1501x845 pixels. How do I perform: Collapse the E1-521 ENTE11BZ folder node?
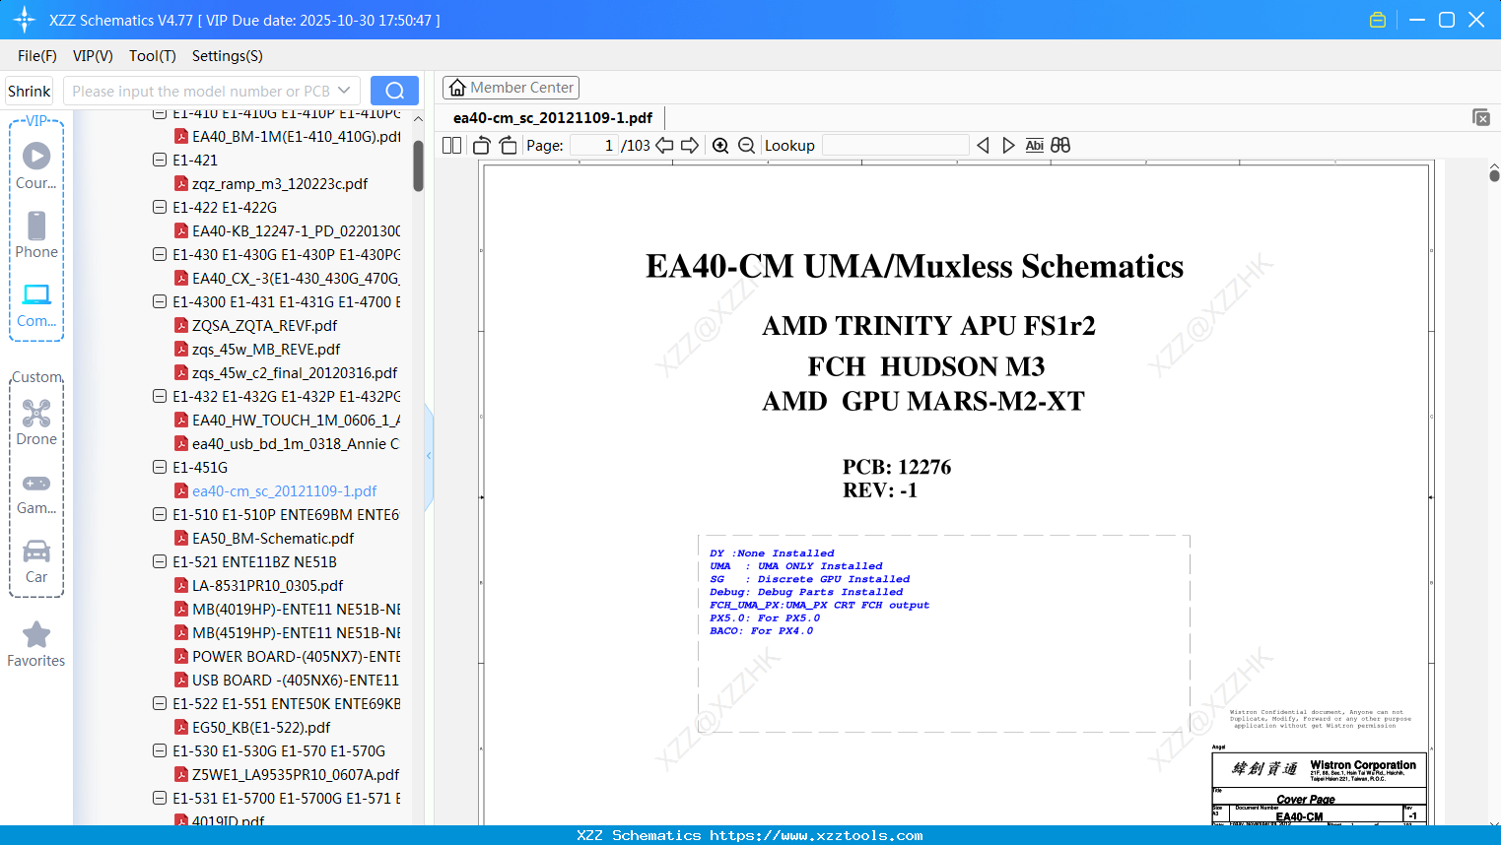[x=160, y=561]
